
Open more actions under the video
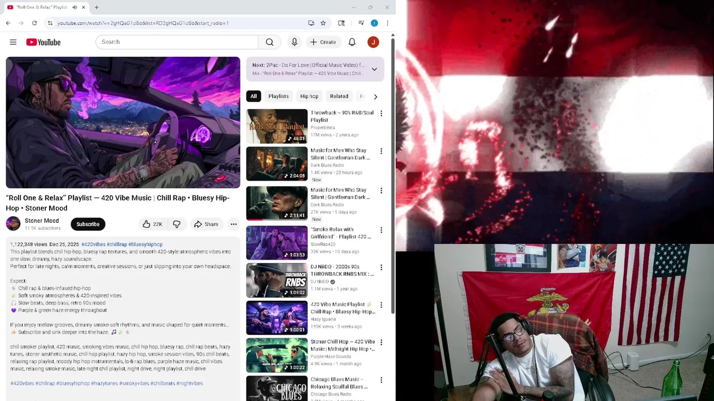pyautogui.click(x=234, y=224)
